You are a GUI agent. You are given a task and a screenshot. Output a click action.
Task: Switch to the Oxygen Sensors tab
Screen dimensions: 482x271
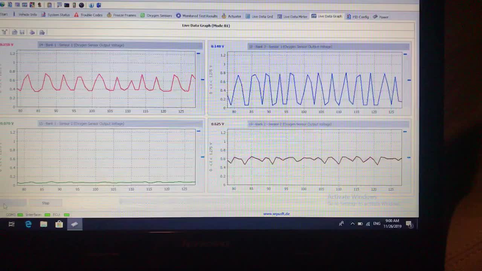156,15
